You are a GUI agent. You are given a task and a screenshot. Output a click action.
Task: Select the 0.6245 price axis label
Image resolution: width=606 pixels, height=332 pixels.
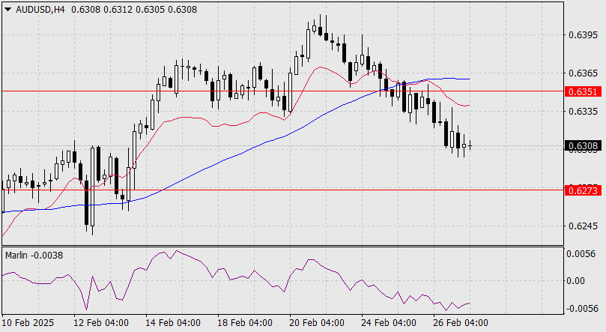[583, 226]
